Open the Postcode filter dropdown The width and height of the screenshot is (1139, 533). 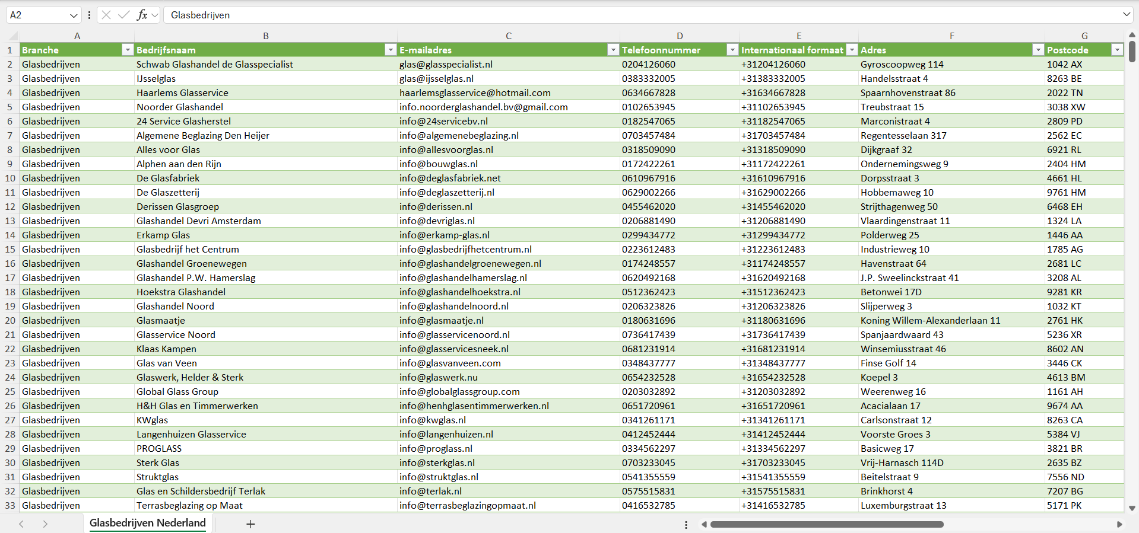pyautogui.click(x=1116, y=50)
